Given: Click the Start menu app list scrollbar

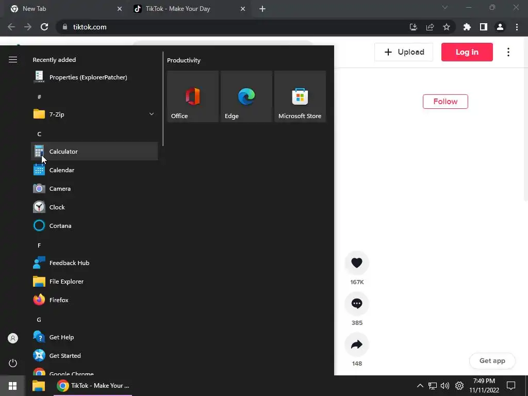Looking at the screenshot, I should pos(163,98).
